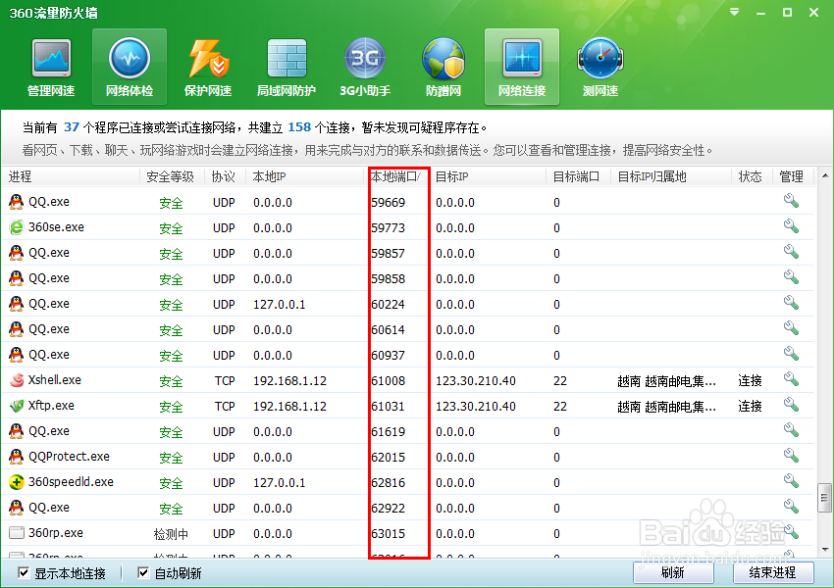Screen dimensions: 834x588
Task: Click the 360speedld.exe process icon
Action: pos(17,482)
